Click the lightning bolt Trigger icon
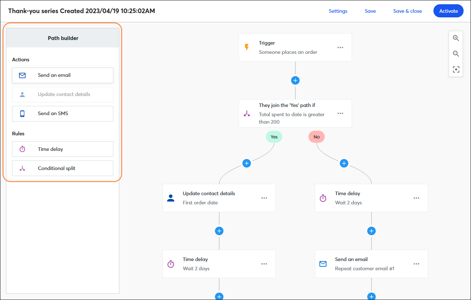This screenshot has height=300, width=471. (x=247, y=47)
